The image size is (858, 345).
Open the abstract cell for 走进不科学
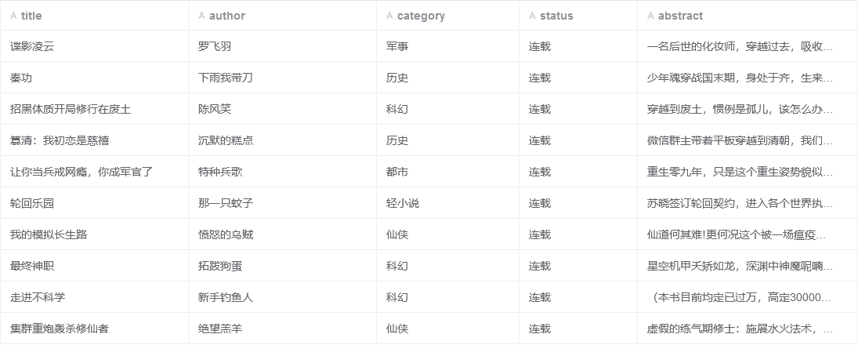click(x=740, y=297)
